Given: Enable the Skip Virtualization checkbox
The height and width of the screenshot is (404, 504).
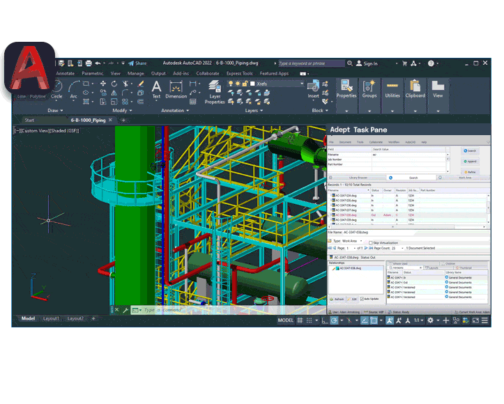Looking at the screenshot, I should (x=371, y=243).
